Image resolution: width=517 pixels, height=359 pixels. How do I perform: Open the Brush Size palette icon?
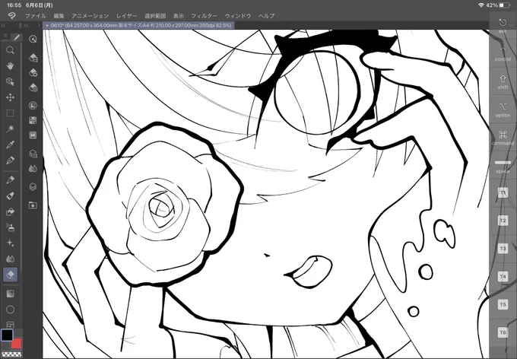[x=33, y=87]
